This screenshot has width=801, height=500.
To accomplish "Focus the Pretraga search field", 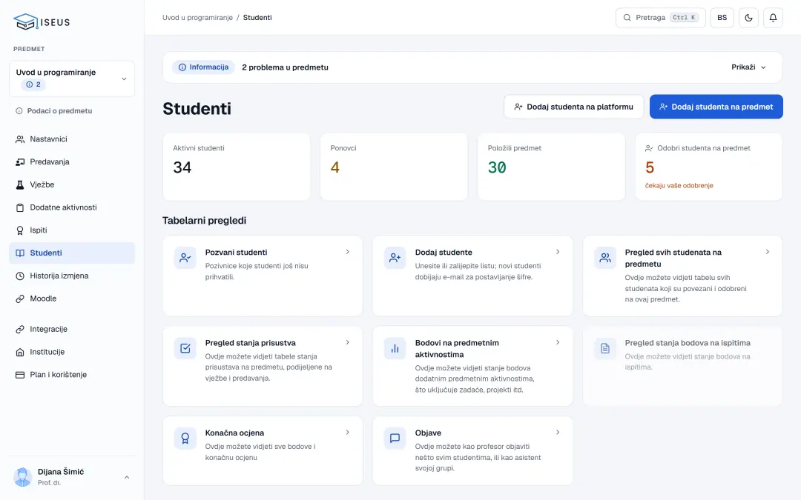I will pos(661,18).
